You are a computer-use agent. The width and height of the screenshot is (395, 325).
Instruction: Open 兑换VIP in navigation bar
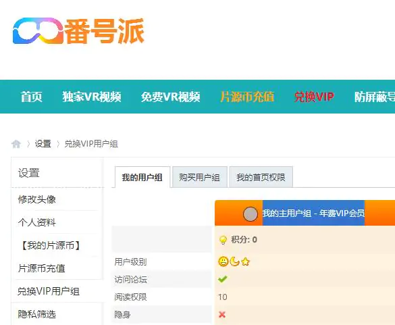click(314, 97)
